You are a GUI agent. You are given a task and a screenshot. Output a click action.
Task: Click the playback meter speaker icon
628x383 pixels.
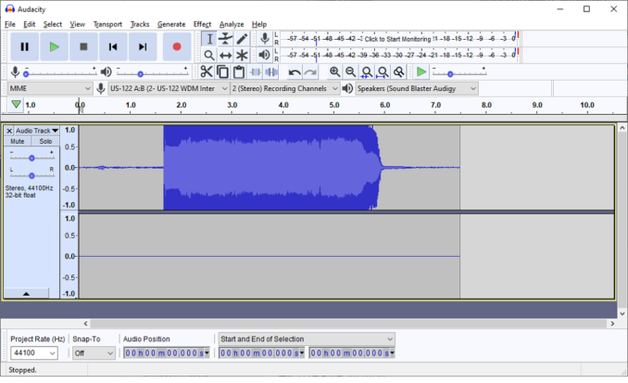264,55
